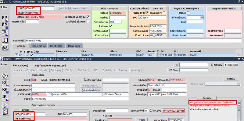This screenshot has width=244, height=121.
Task: Click the IR icon in the Opravy window sidebar
Action: click(x=5, y=98)
